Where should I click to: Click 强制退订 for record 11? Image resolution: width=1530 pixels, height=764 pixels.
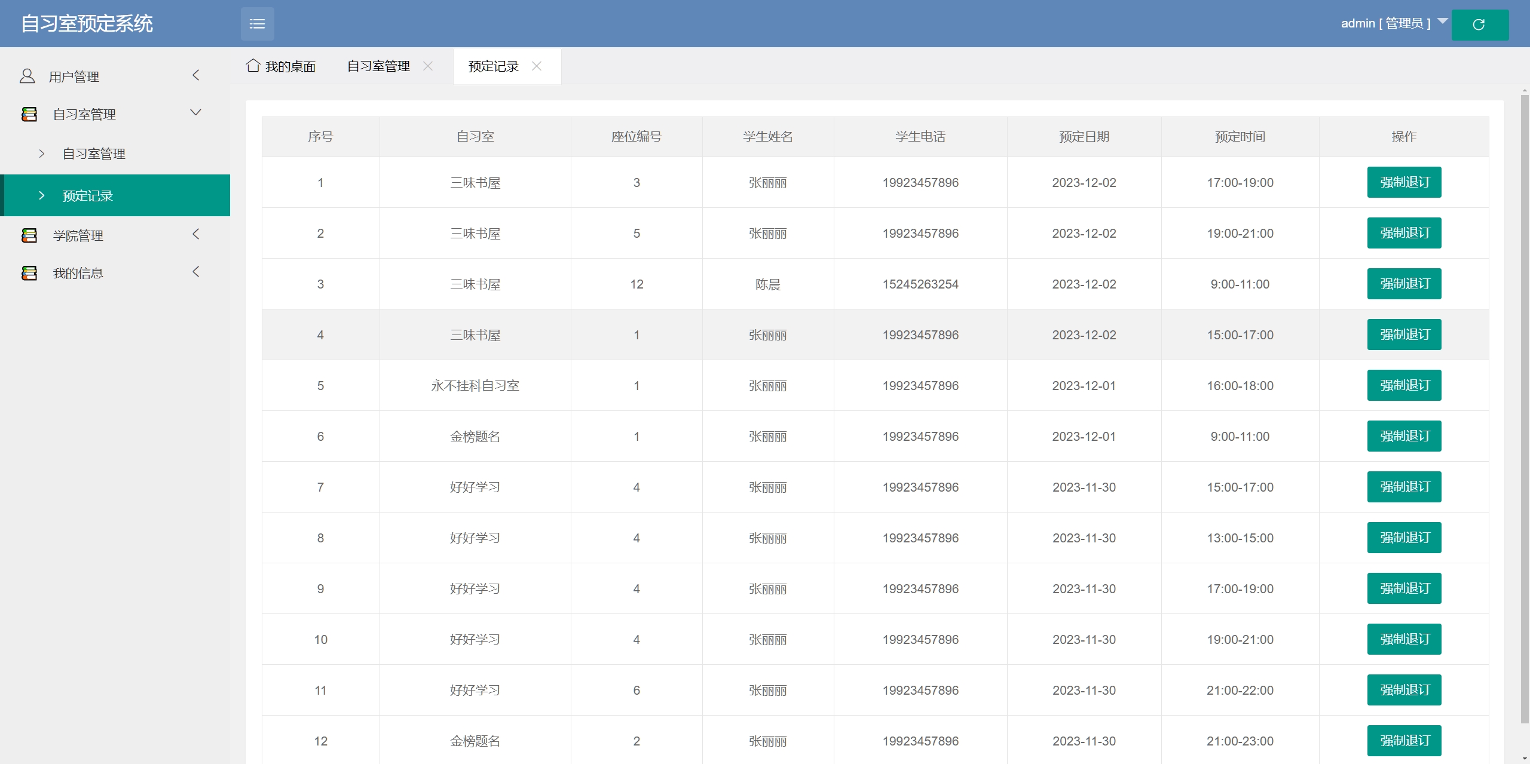1404,690
